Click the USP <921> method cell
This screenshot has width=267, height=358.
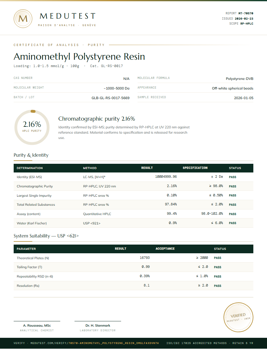tap(92, 223)
